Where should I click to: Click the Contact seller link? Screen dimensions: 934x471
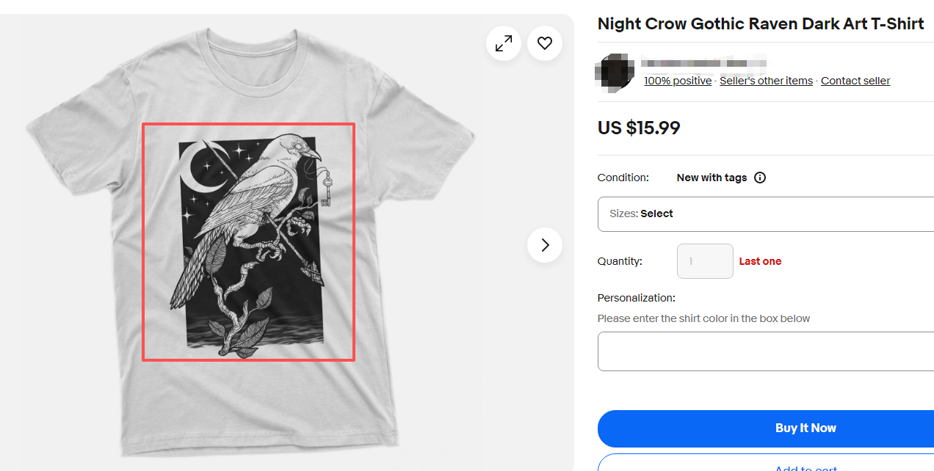(855, 81)
